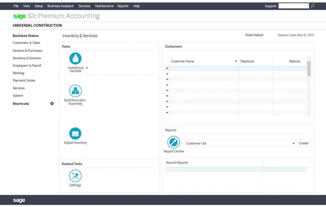Click the search magnifier icon

tap(313, 6)
